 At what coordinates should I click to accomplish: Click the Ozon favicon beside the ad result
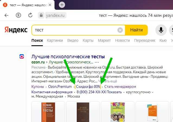pos(22,56)
